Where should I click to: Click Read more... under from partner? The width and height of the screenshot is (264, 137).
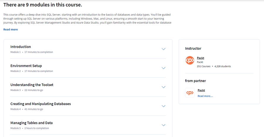(x=205, y=96)
